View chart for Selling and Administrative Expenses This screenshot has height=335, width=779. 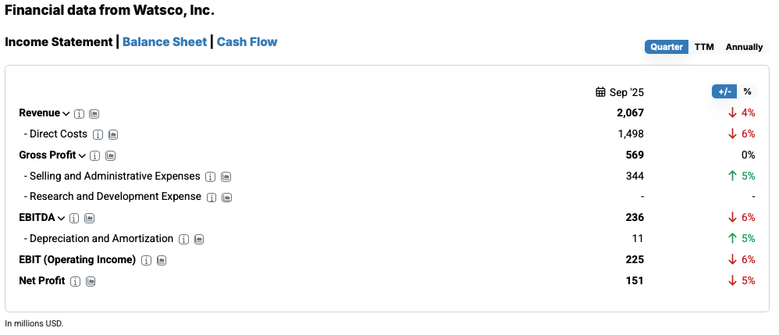(226, 176)
